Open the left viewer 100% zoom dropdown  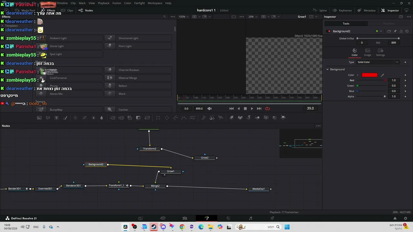184,17
